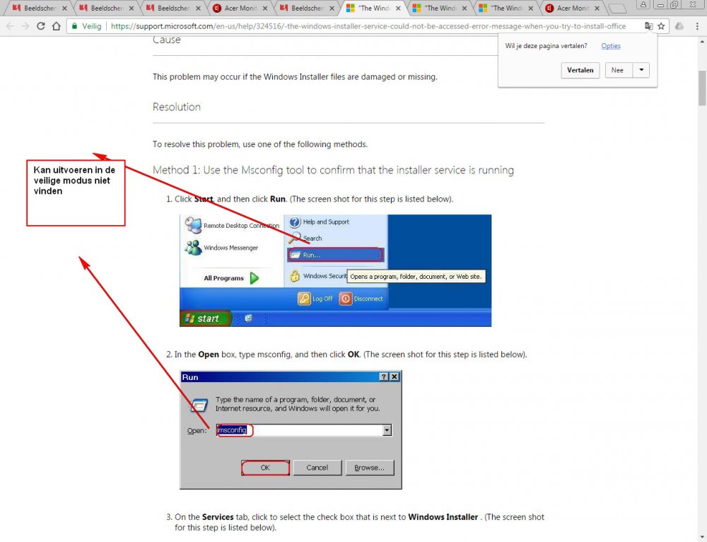Click step 2 text about typing msconfig

pyautogui.click(x=351, y=354)
